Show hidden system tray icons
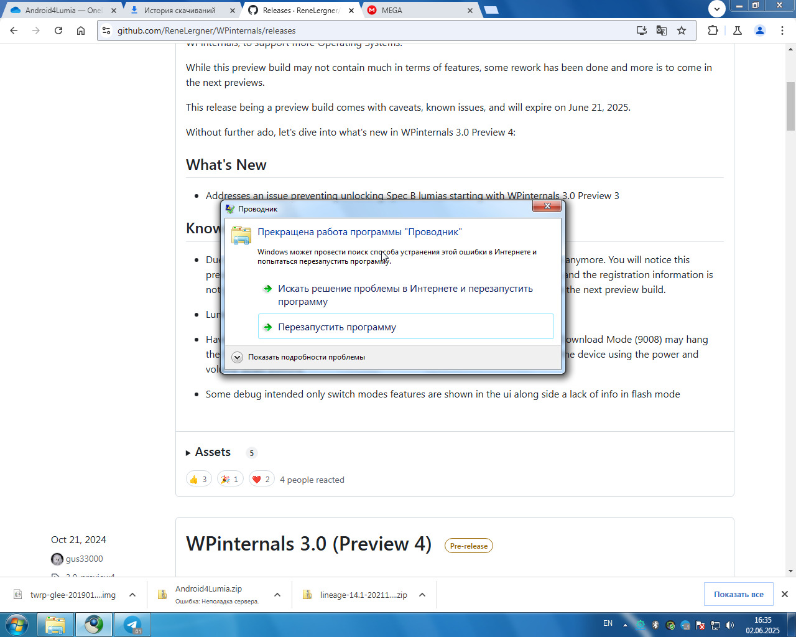This screenshot has height=637, width=796. pyautogui.click(x=625, y=625)
